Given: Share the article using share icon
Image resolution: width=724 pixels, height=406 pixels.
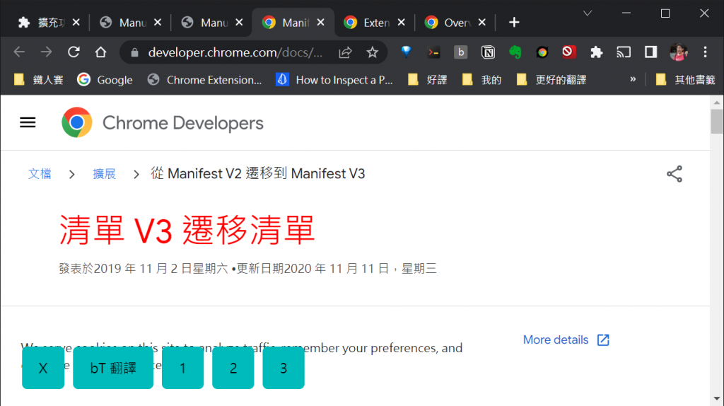Looking at the screenshot, I should coord(674,174).
